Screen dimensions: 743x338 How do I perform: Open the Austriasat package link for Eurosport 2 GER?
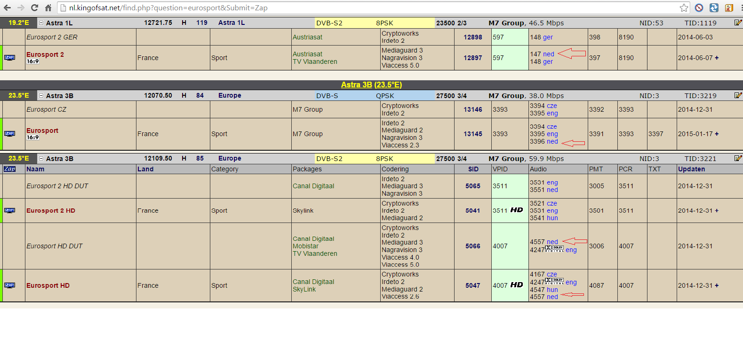coord(307,37)
